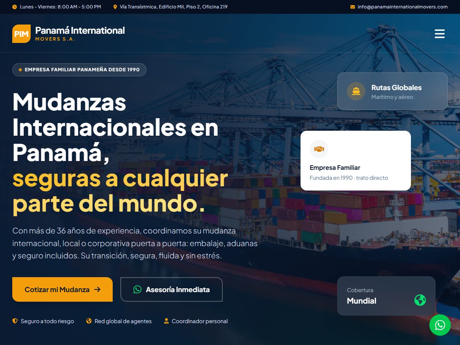460x345 pixels.
Task: Click the Cobertura label
Action: [360, 290]
